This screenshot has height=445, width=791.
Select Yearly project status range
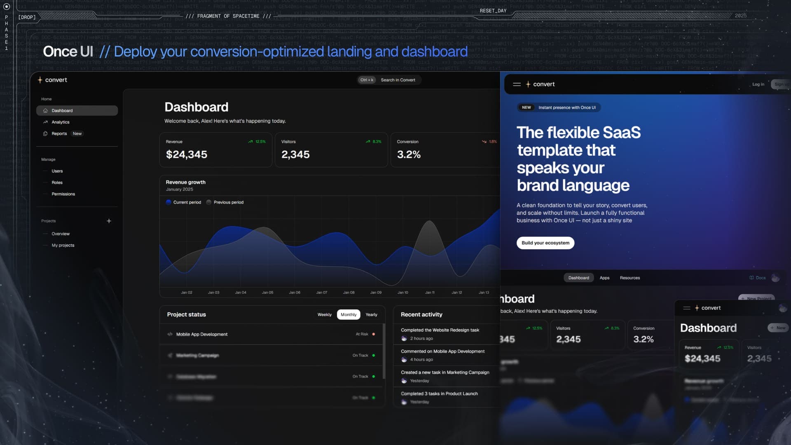[x=371, y=314]
